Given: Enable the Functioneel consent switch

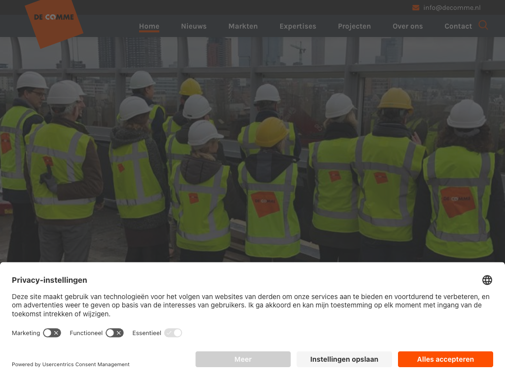Looking at the screenshot, I should coord(114,333).
